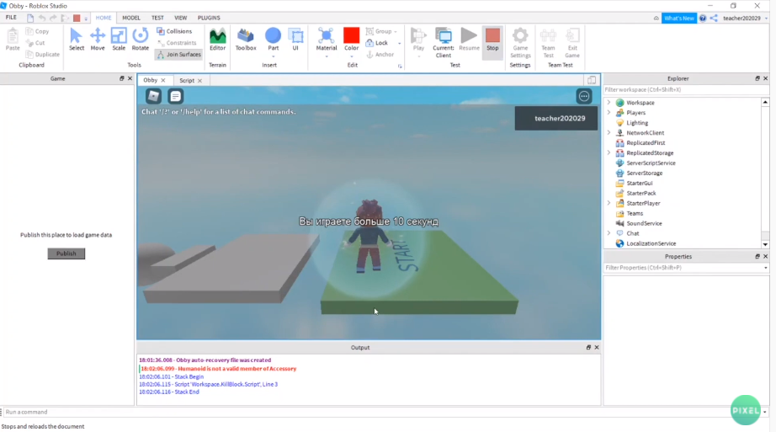Open the Lock dropdown arrow
The height and width of the screenshot is (432, 776).
(x=400, y=44)
